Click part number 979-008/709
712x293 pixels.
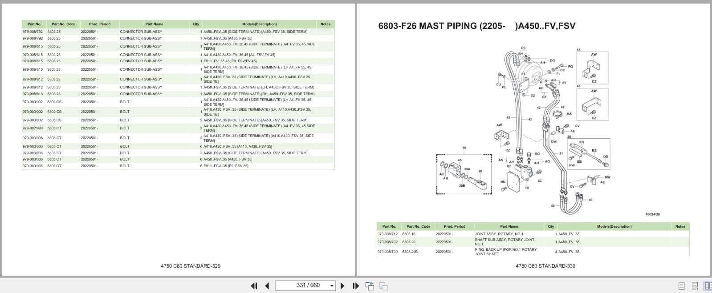[x=387, y=252]
